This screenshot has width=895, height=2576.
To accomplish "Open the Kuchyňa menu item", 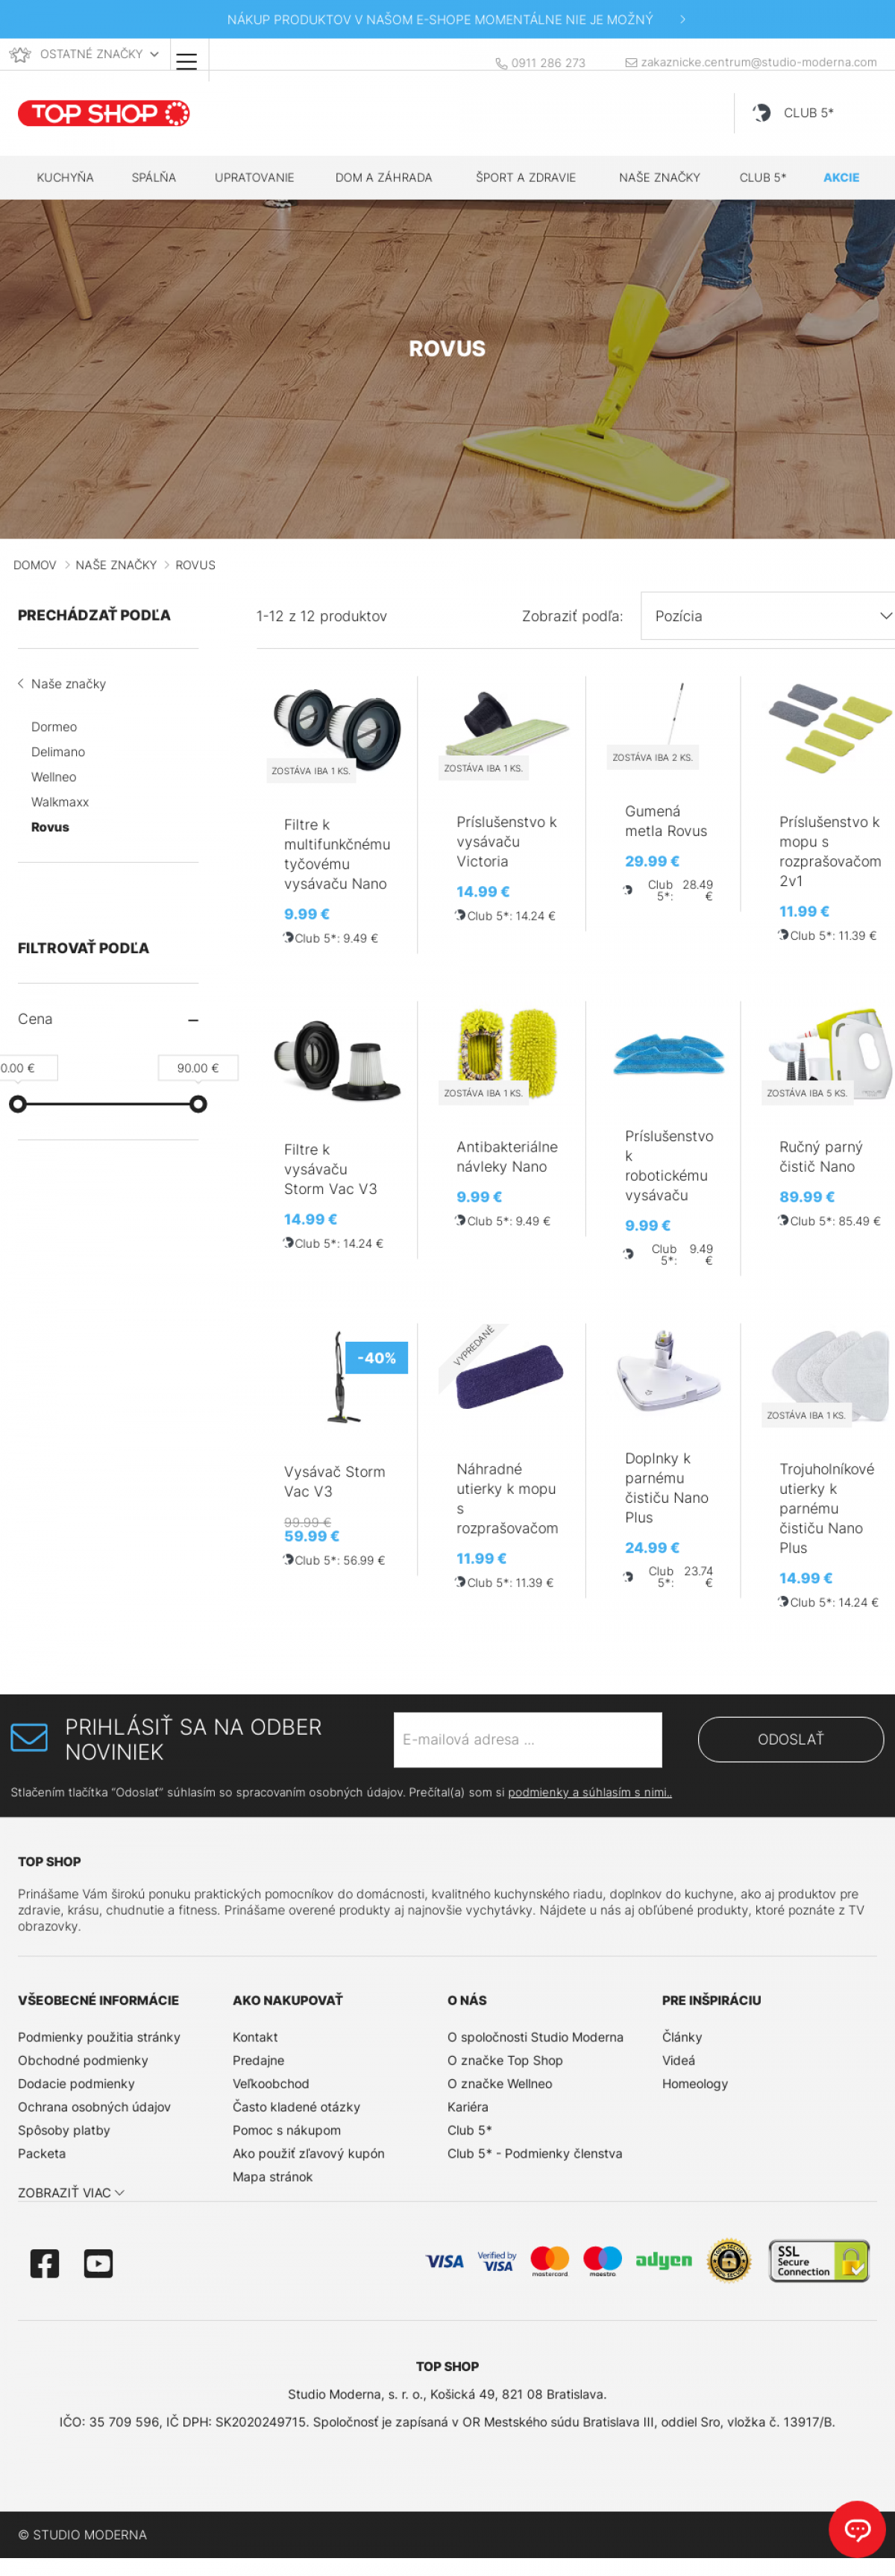I will click(x=65, y=178).
